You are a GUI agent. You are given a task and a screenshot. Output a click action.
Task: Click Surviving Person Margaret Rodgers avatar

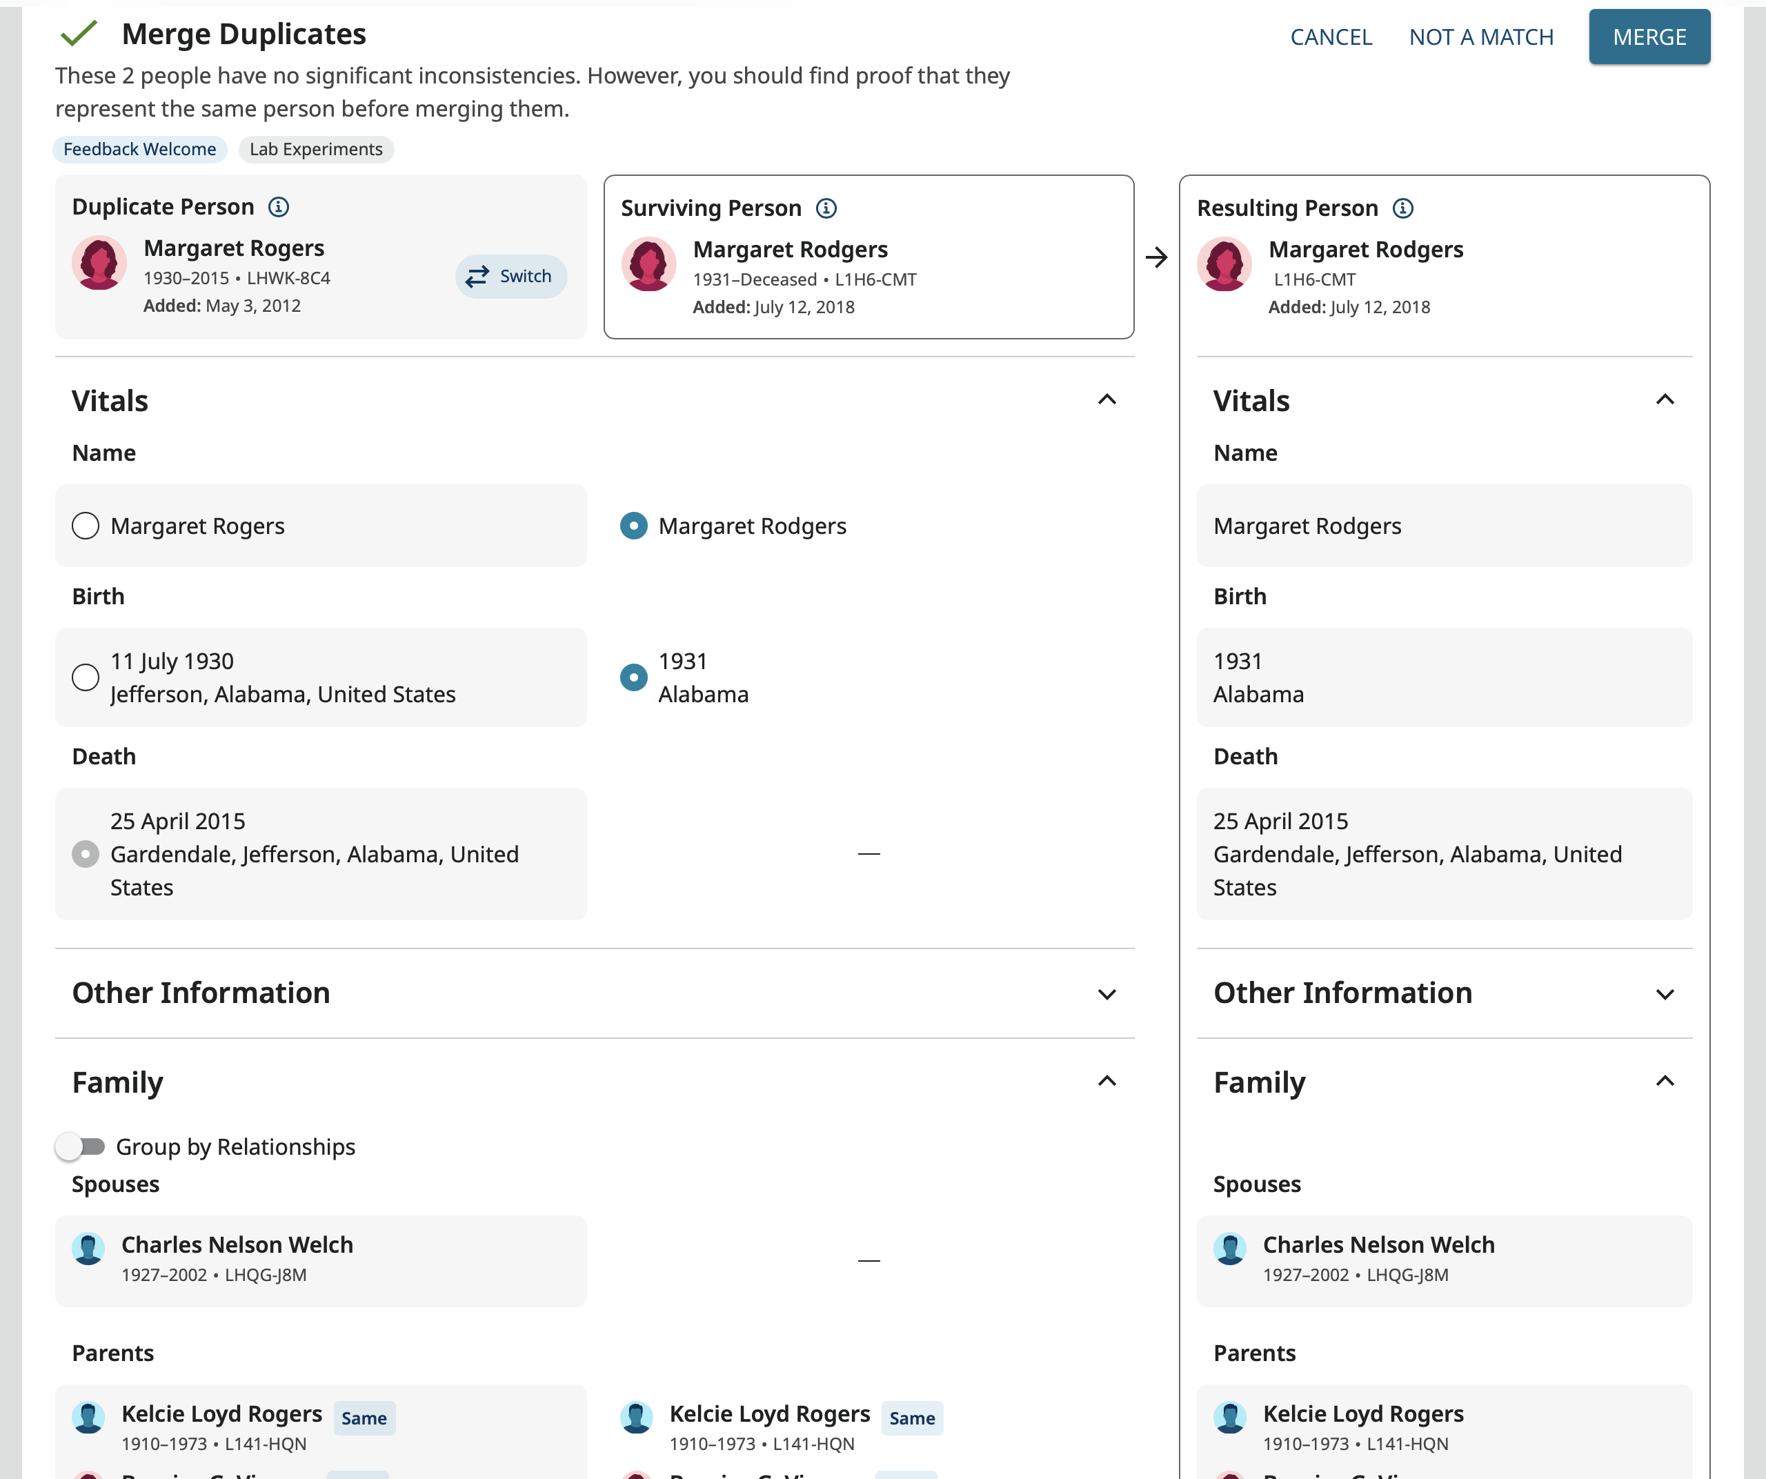tap(648, 264)
